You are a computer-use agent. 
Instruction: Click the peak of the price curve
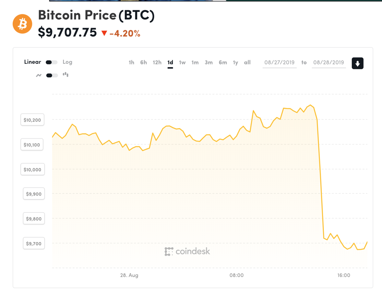tap(311, 105)
